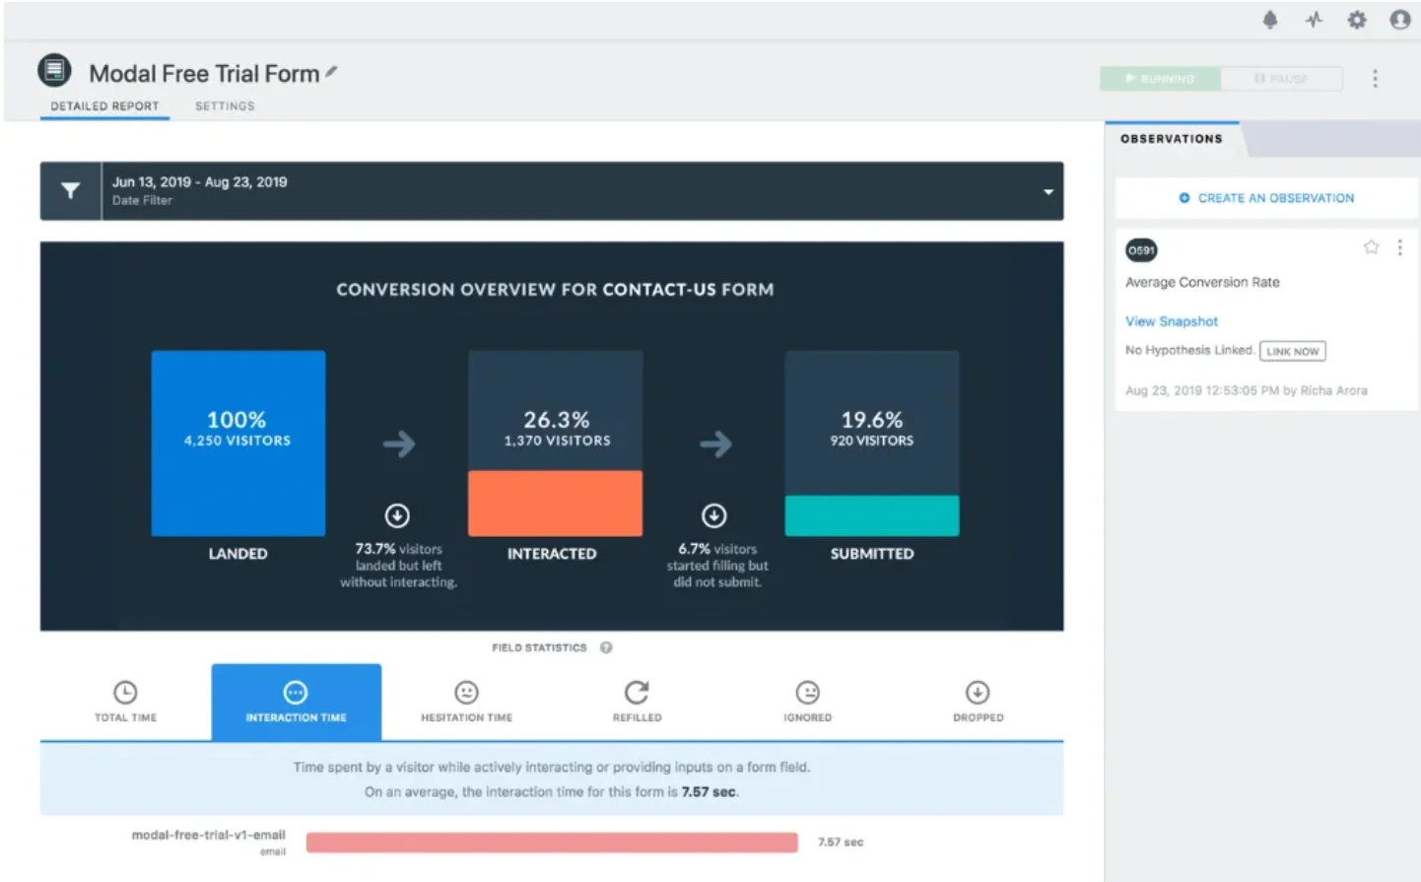This screenshot has height=882, width=1421.
Task: Click the Link Now button
Action: [x=1292, y=351]
